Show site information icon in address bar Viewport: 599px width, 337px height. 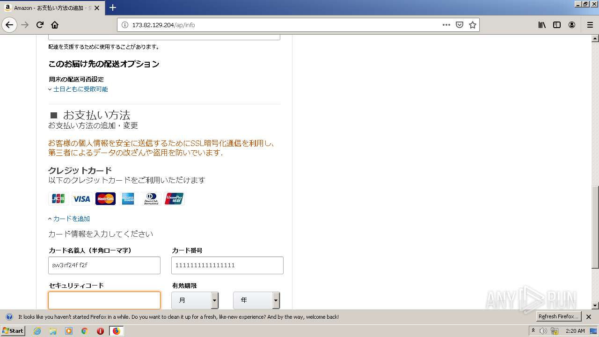click(124, 25)
